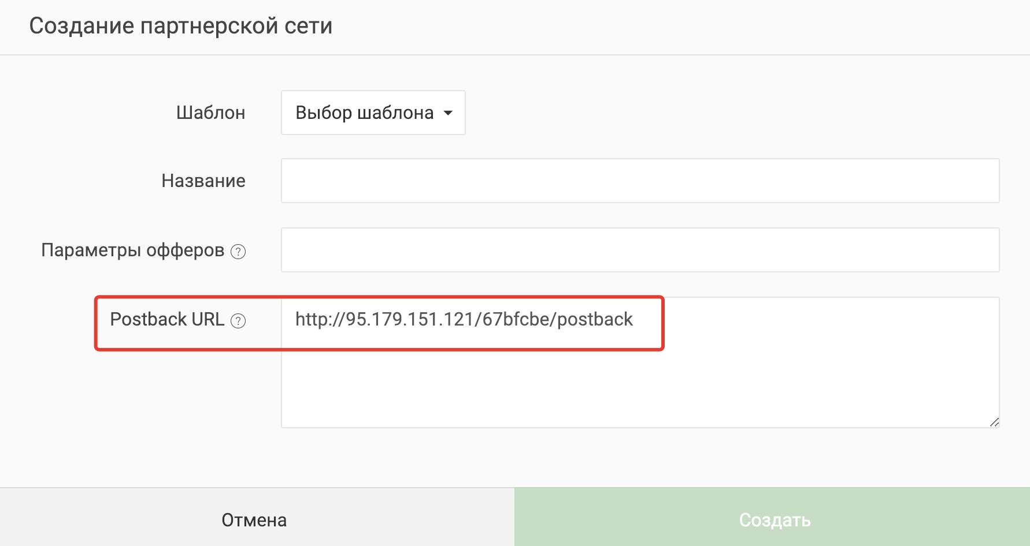Click the question mark icon next to Postback URL

click(x=238, y=321)
